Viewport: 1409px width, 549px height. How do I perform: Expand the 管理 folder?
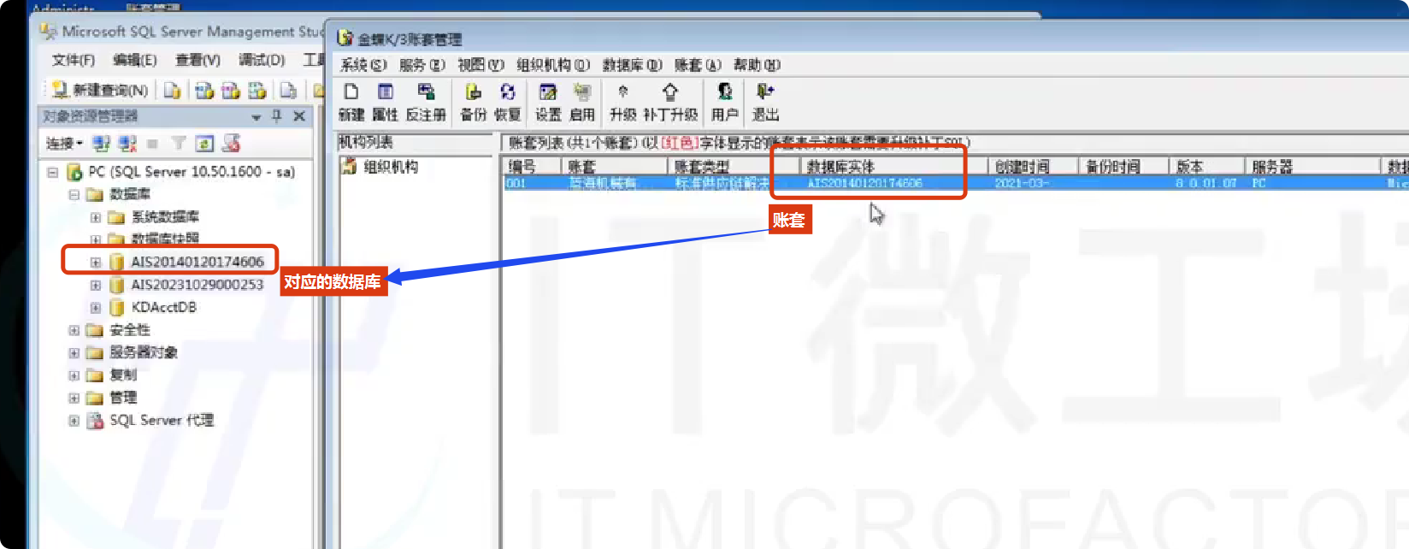(74, 398)
